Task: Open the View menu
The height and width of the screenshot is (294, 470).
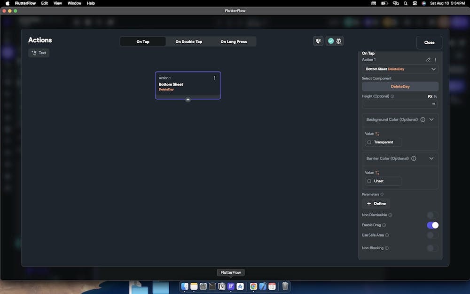Action: pyautogui.click(x=57, y=3)
